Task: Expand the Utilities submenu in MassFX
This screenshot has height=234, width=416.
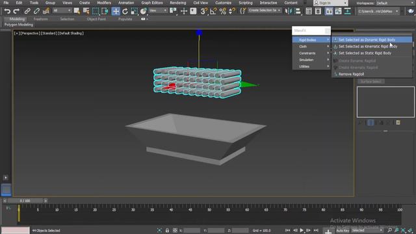Action: (x=311, y=66)
